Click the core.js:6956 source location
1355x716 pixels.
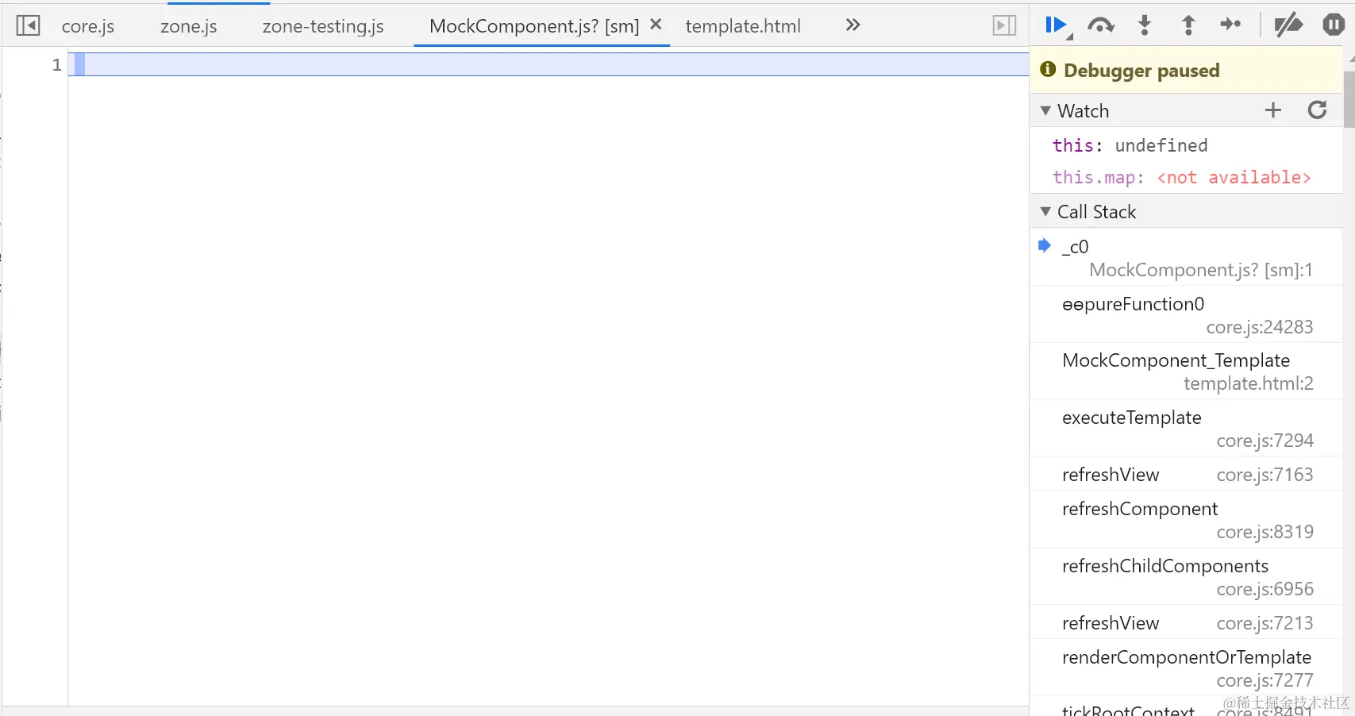pos(1265,589)
